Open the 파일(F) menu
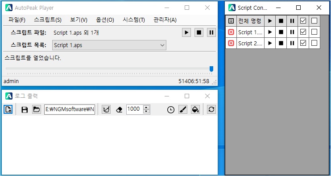The height and width of the screenshot is (176, 331). coord(17,20)
